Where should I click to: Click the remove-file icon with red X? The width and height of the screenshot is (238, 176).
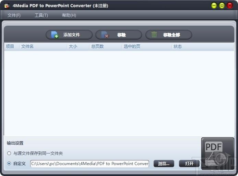point(105,35)
